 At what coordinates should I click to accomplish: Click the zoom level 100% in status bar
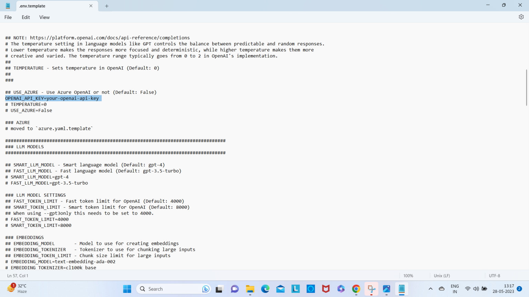coord(408,276)
